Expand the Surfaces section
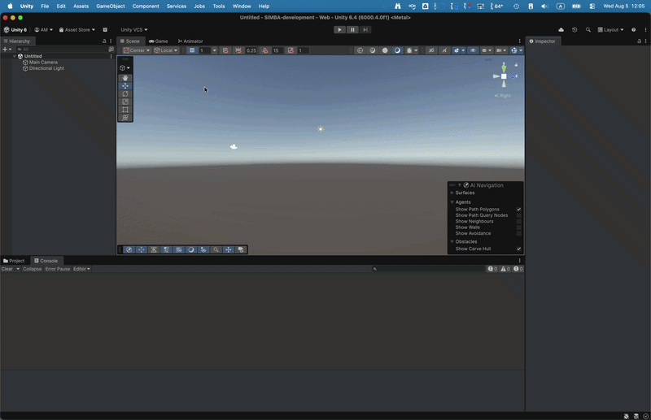This screenshot has width=651, height=420. click(x=452, y=193)
